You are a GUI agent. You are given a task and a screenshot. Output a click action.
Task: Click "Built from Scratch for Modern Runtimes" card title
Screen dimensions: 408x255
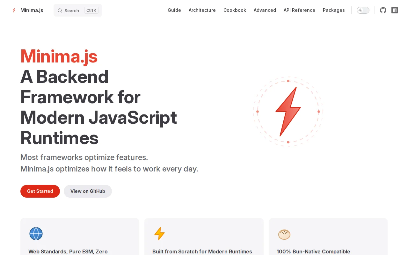(x=202, y=251)
